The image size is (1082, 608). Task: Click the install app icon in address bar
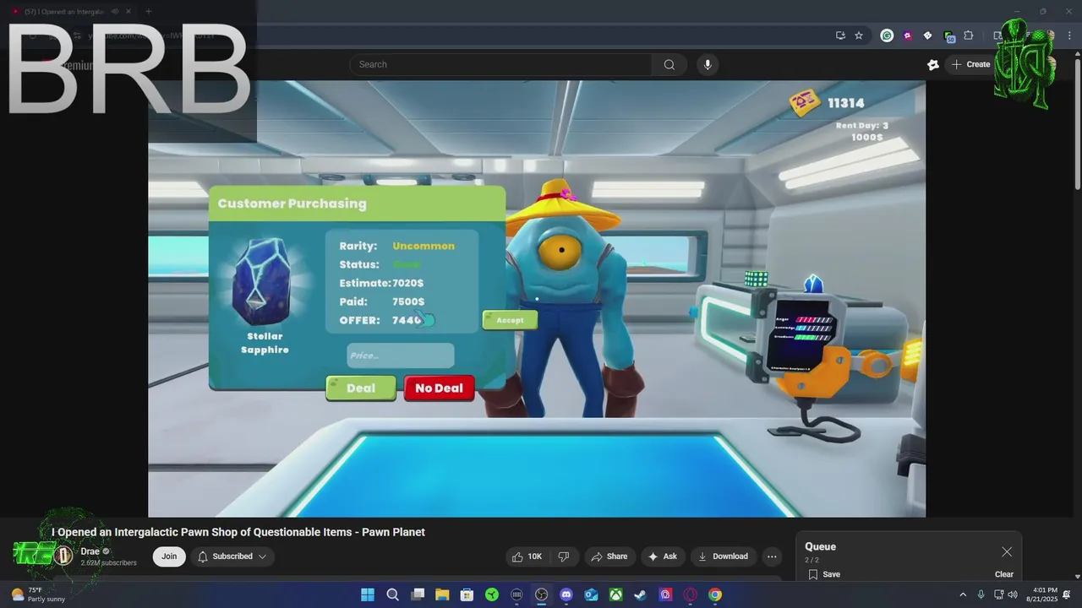[x=840, y=35]
